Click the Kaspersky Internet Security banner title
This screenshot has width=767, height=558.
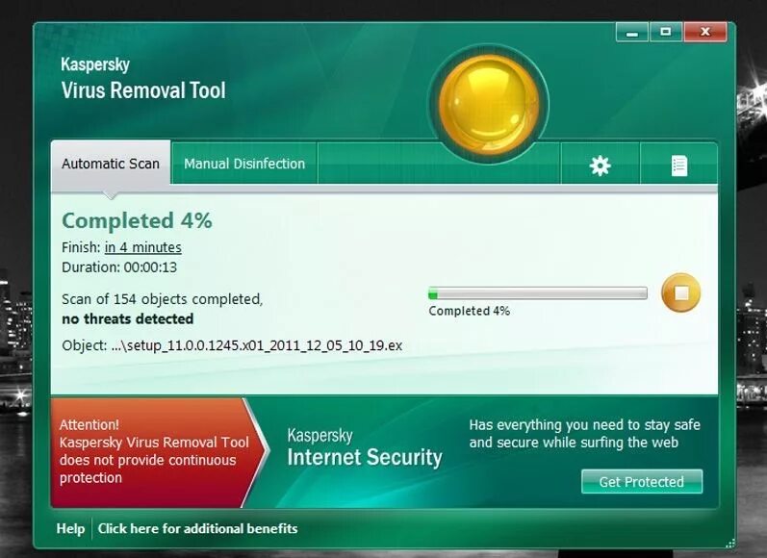pyautogui.click(x=365, y=448)
